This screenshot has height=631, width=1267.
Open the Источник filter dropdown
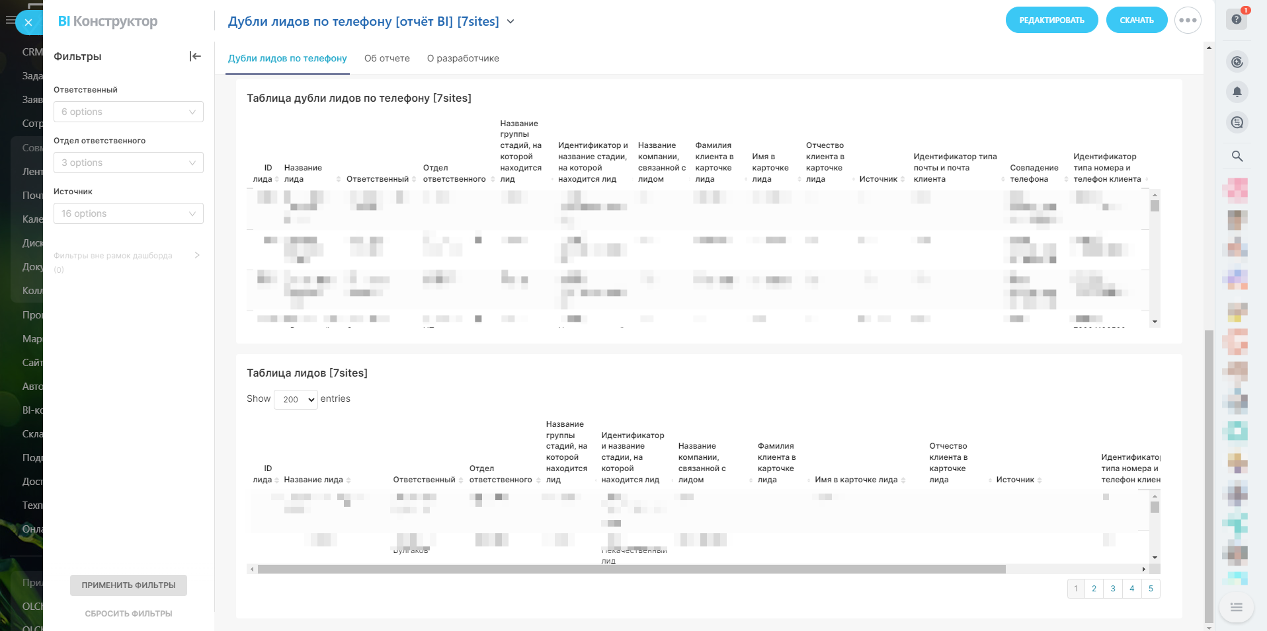coord(128,213)
